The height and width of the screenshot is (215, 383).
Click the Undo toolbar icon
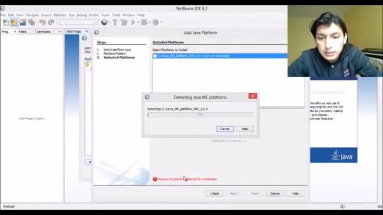[x=42, y=23]
